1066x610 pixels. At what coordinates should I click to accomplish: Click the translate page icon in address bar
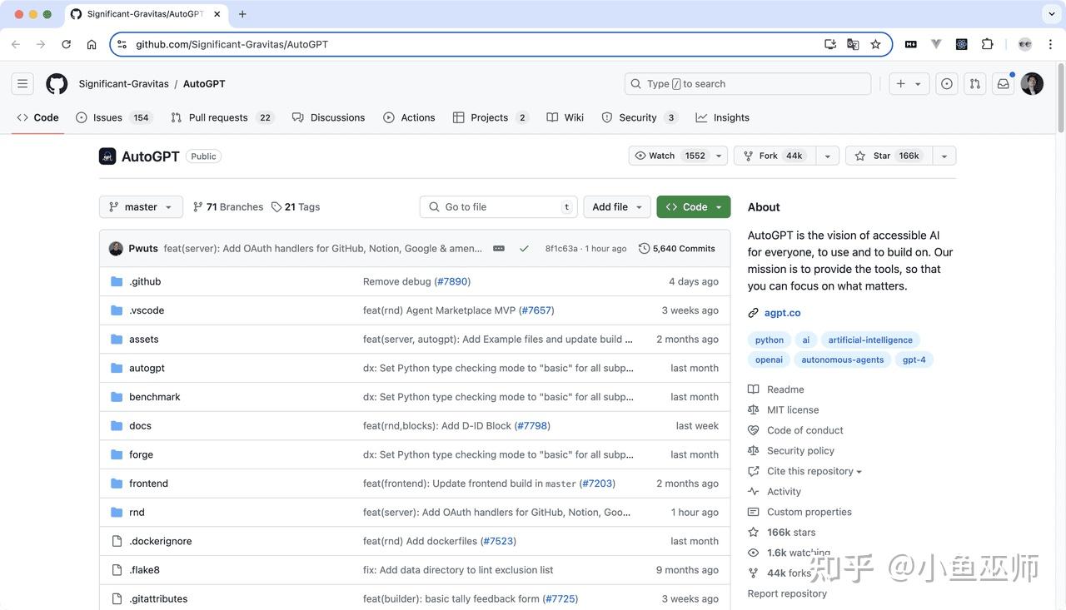(853, 44)
